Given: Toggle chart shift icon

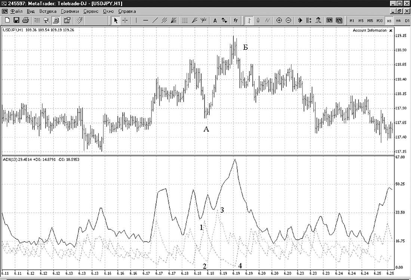Looking at the screenshot, I should click(309, 20).
